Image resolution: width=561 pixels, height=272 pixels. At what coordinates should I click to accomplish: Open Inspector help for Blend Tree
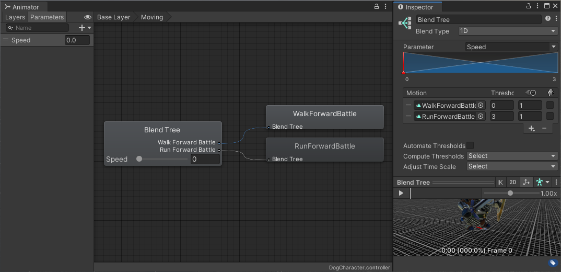pos(548,19)
